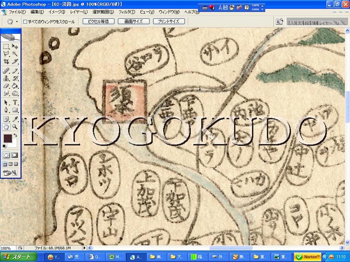Click the IME help question mark icon
The width and height of the screenshot is (350, 262).
pyautogui.click(x=246, y=8)
